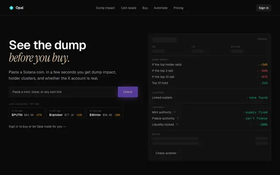Open the Pricing page
The width and height of the screenshot is (280, 175).
(178, 8)
